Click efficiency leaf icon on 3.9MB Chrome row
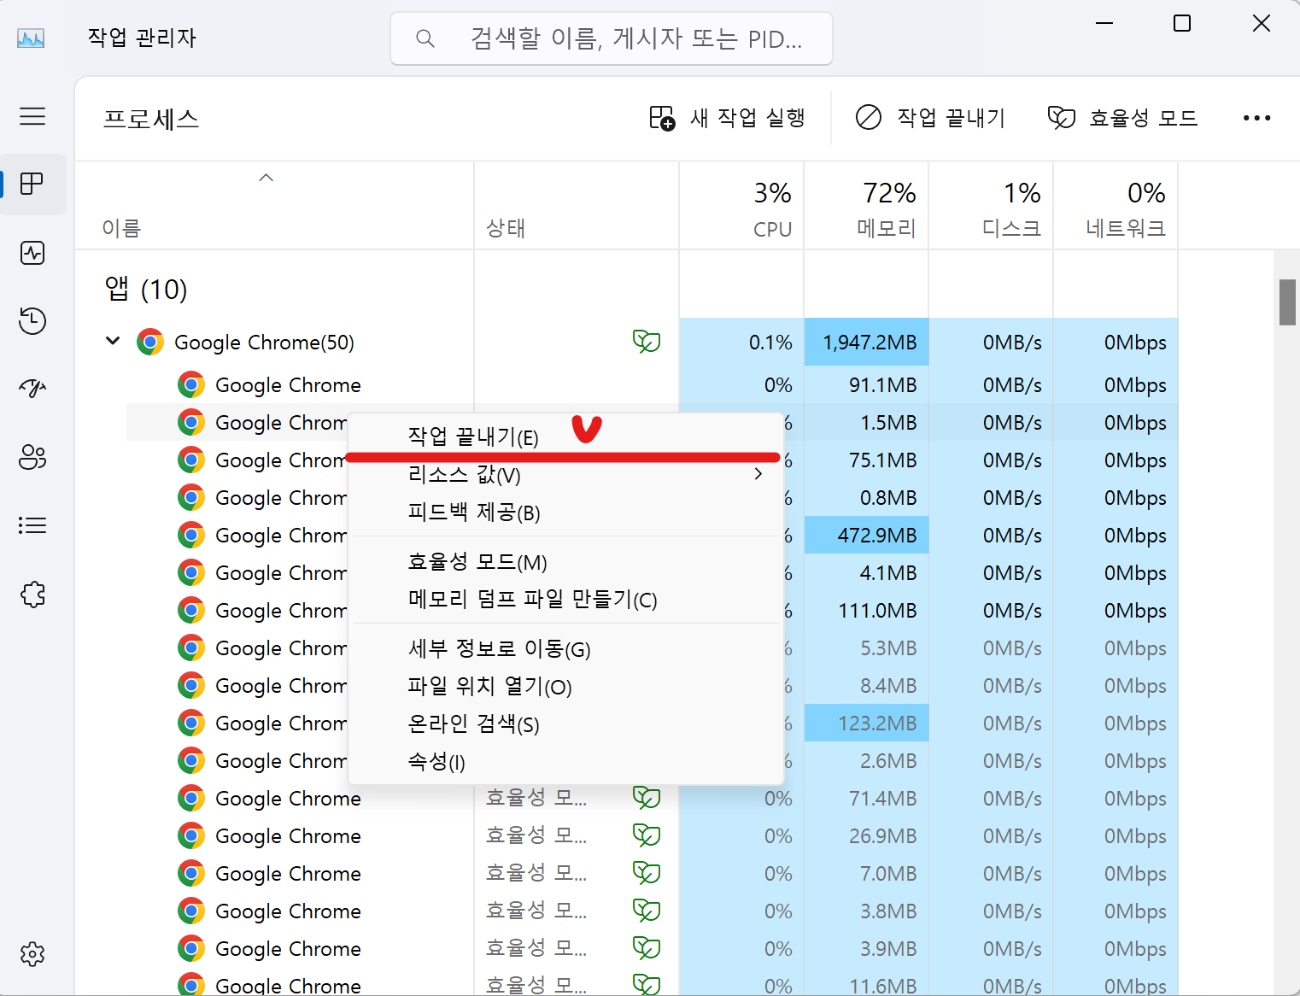 [x=647, y=949]
